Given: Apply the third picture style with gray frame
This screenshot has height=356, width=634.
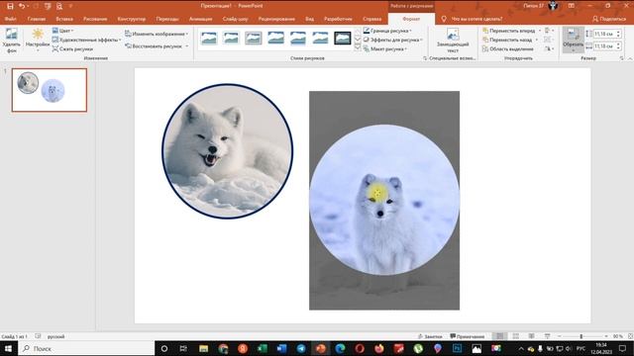Looking at the screenshot, I should pos(254,38).
